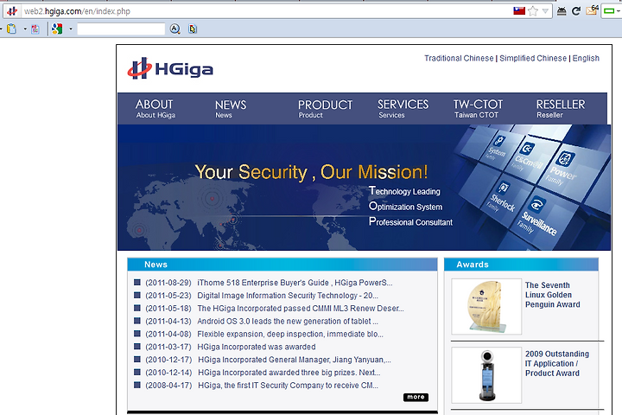Reload the page with the refresh icon
Image resolution: width=622 pixels, height=415 pixels.
(x=576, y=11)
